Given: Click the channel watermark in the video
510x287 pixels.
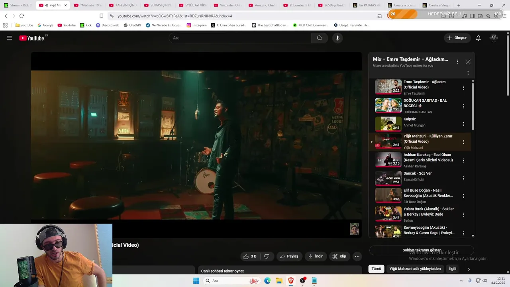Looking at the screenshot, I should point(354,229).
